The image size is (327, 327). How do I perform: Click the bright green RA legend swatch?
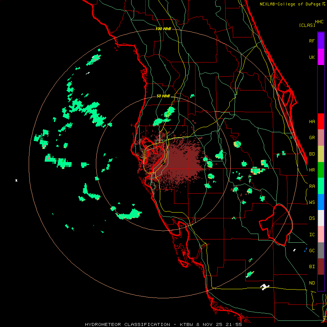pos(321,186)
